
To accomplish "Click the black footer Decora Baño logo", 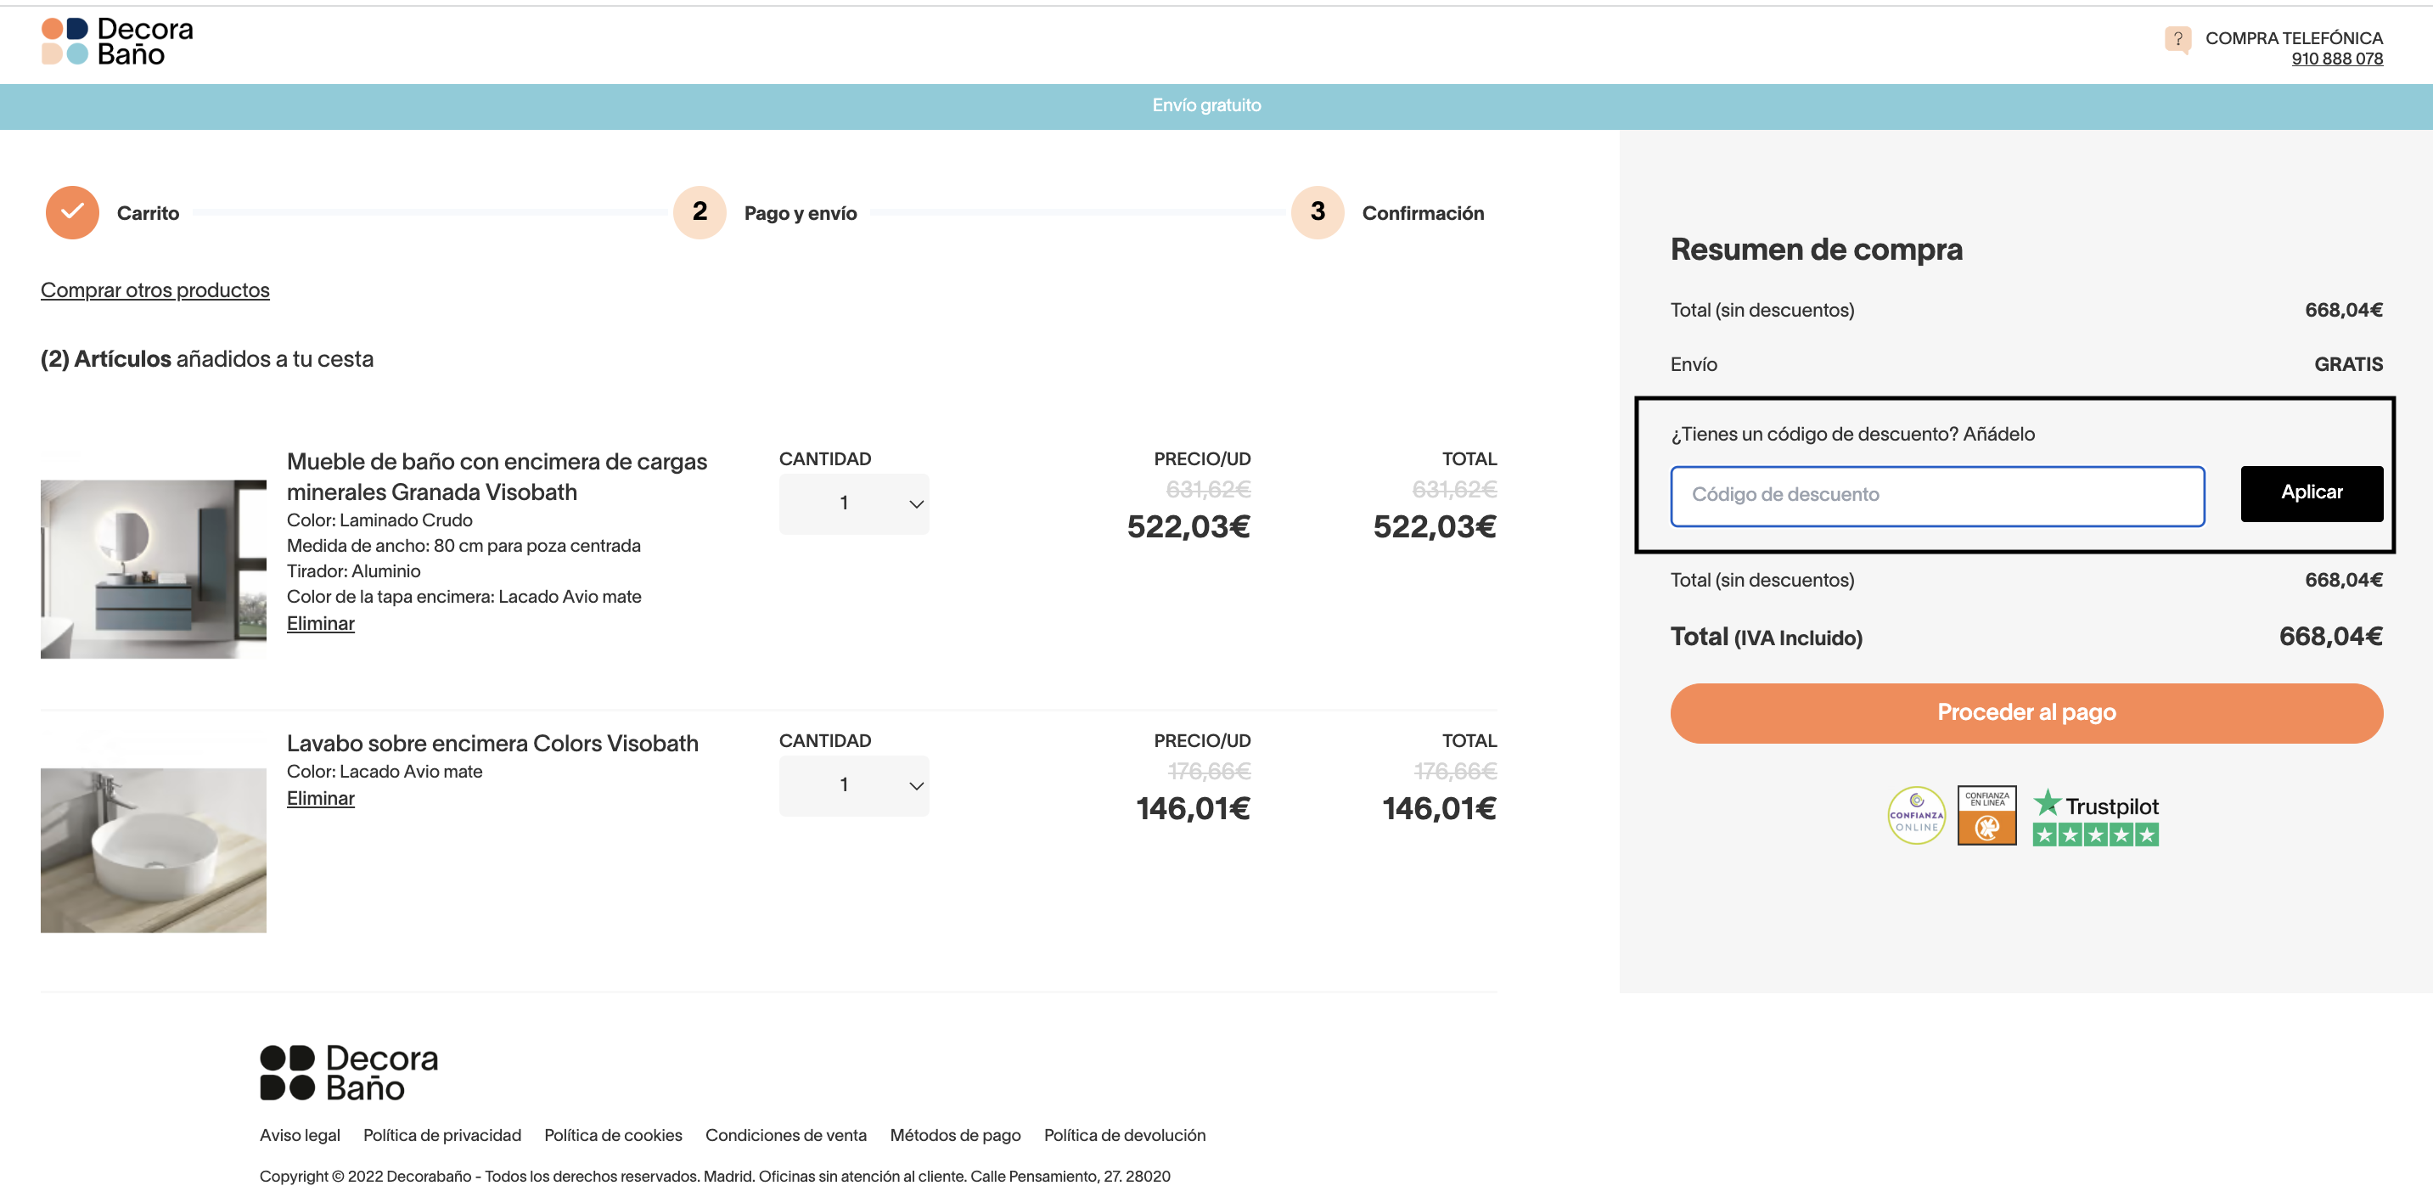I will 350,1072.
